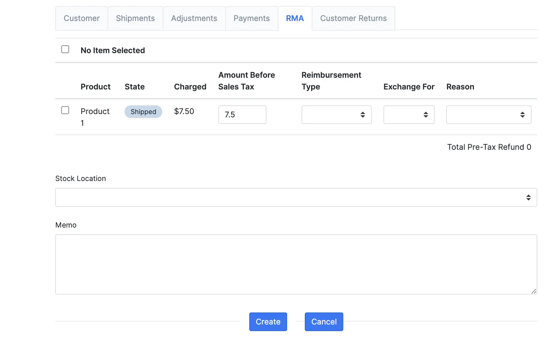Open the Reason dropdown
Image resolution: width=552 pixels, height=344 pixels.
tap(489, 115)
